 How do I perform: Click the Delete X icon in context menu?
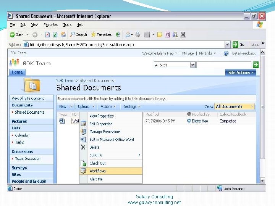tap(83, 147)
